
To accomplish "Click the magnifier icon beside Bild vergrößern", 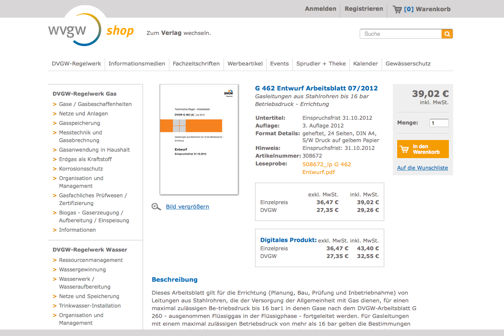I will point(156,207).
